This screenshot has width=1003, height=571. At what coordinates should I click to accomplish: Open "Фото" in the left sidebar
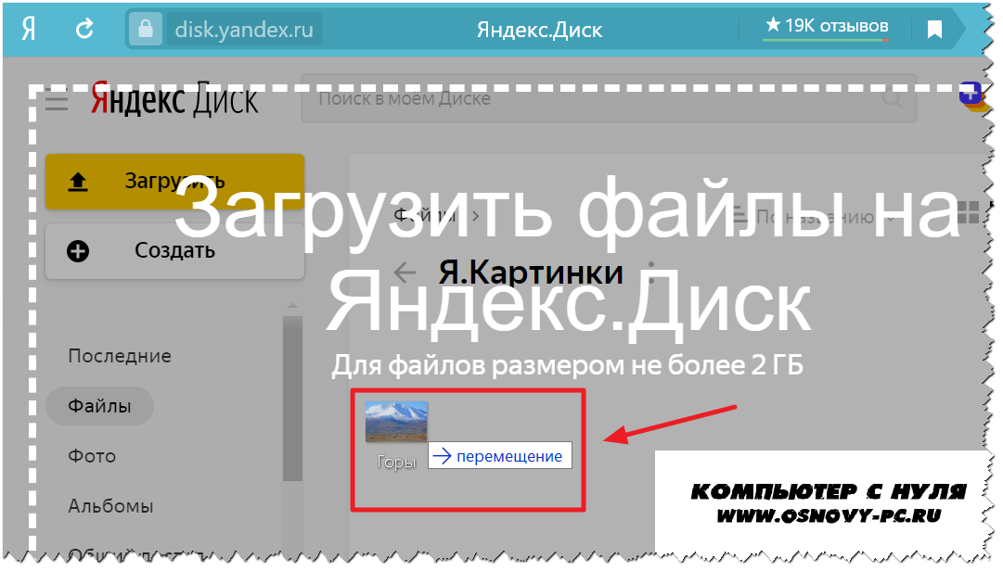(x=92, y=456)
